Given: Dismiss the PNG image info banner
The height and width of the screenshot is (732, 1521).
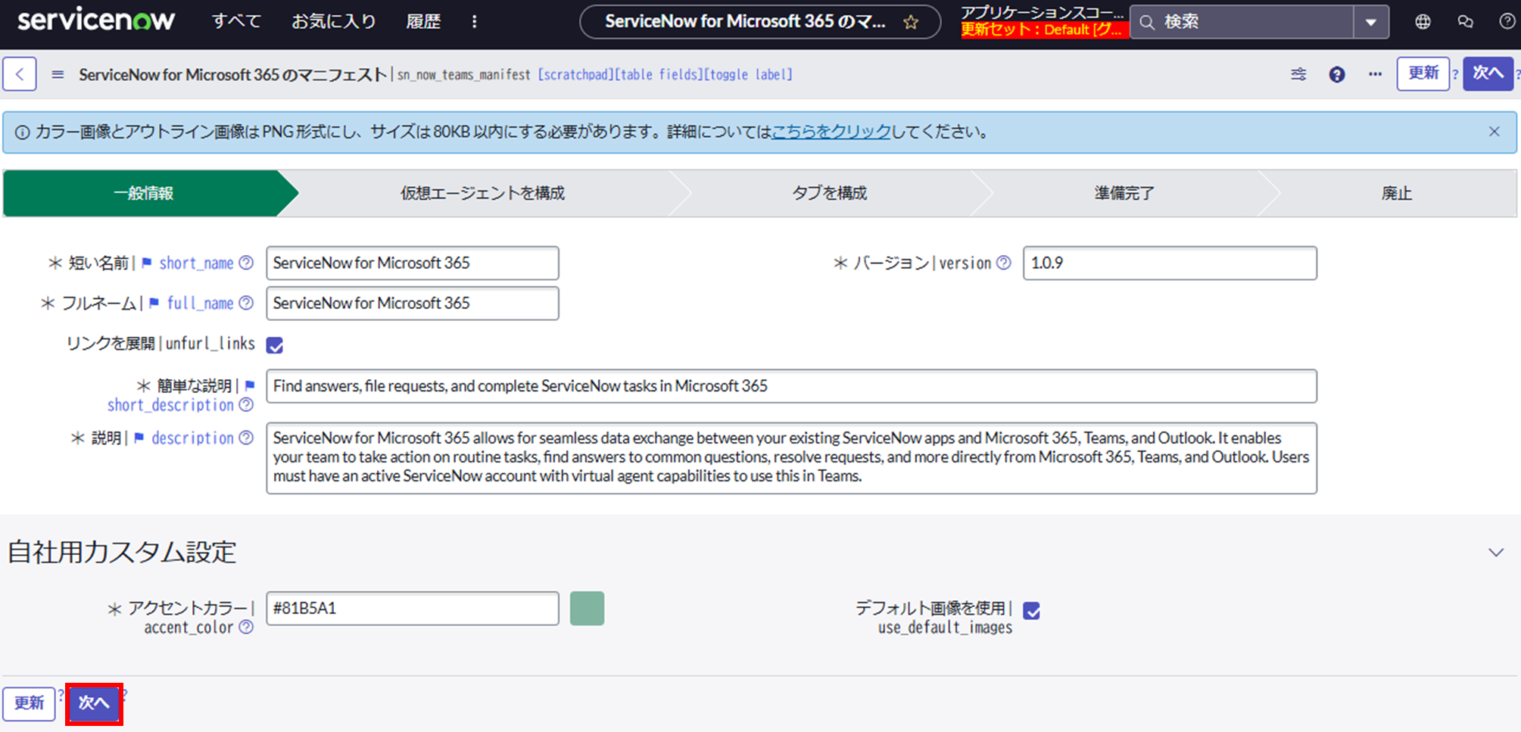Looking at the screenshot, I should coord(1494,132).
